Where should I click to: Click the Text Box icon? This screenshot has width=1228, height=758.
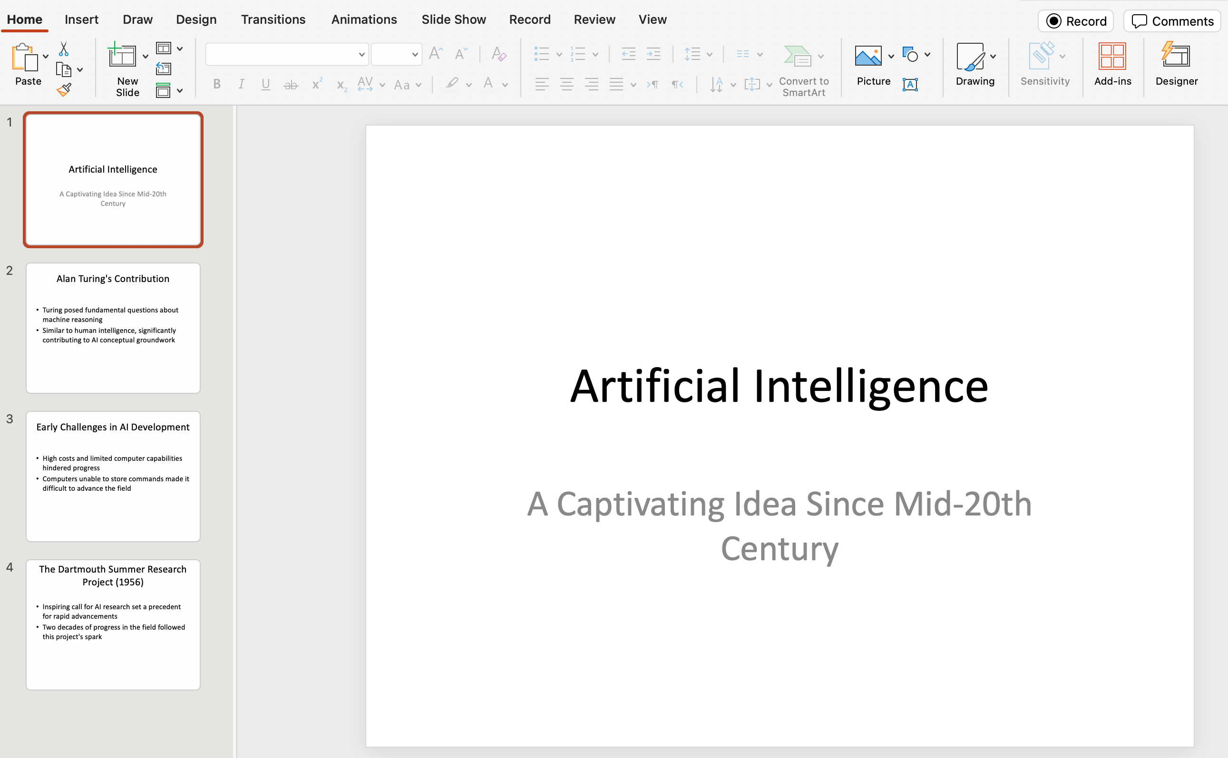pyautogui.click(x=910, y=84)
